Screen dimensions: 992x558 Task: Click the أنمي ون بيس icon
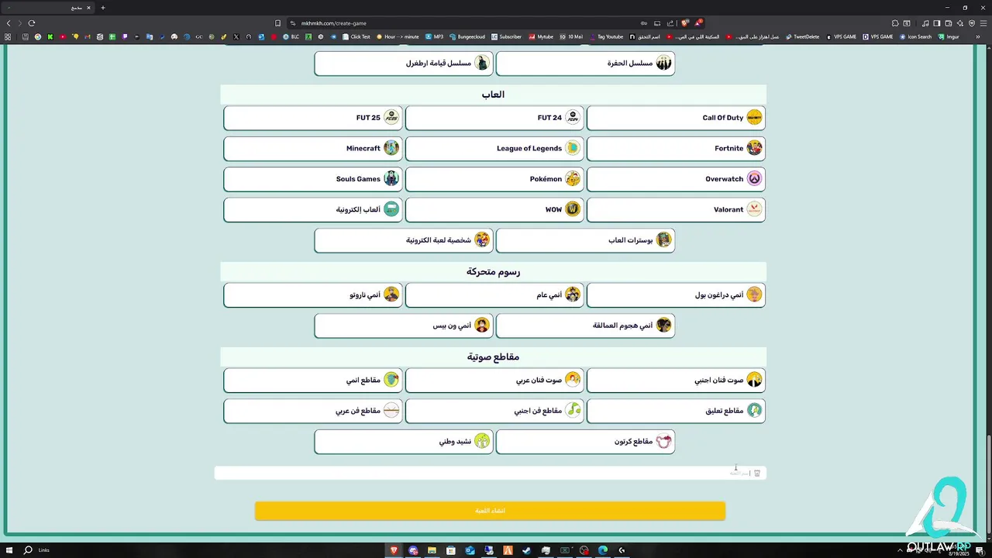[x=482, y=325]
